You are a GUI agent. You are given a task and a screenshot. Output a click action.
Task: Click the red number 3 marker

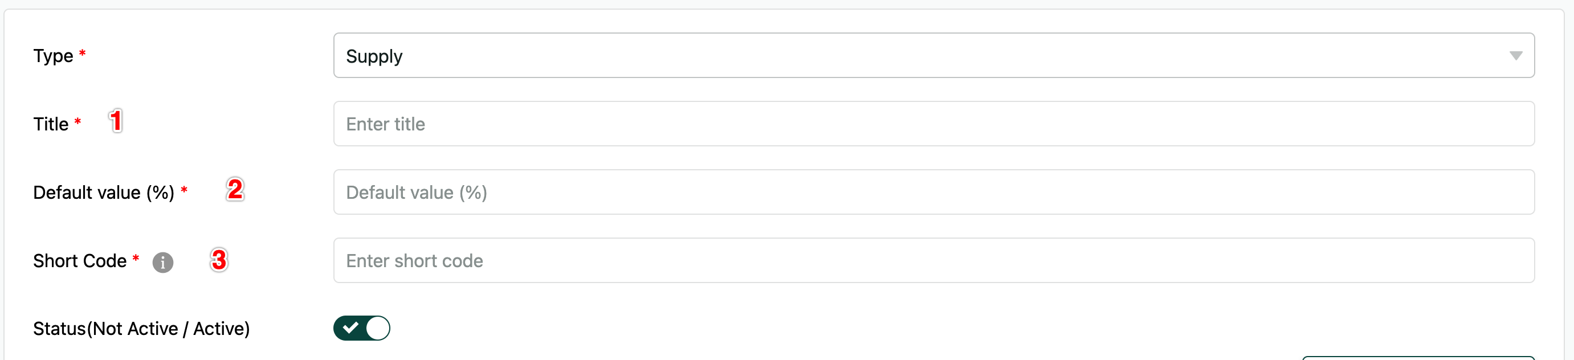(x=219, y=260)
